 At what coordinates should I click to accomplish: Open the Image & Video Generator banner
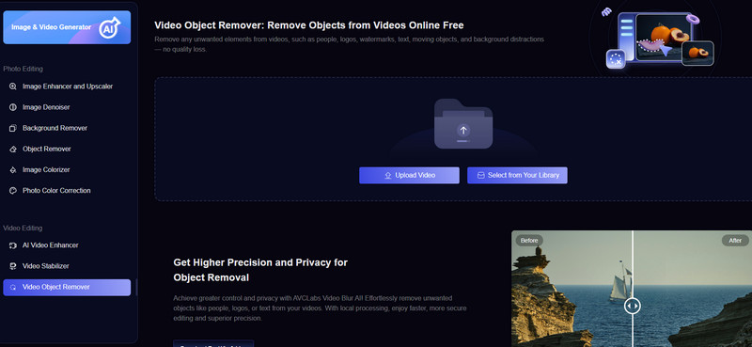67,27
